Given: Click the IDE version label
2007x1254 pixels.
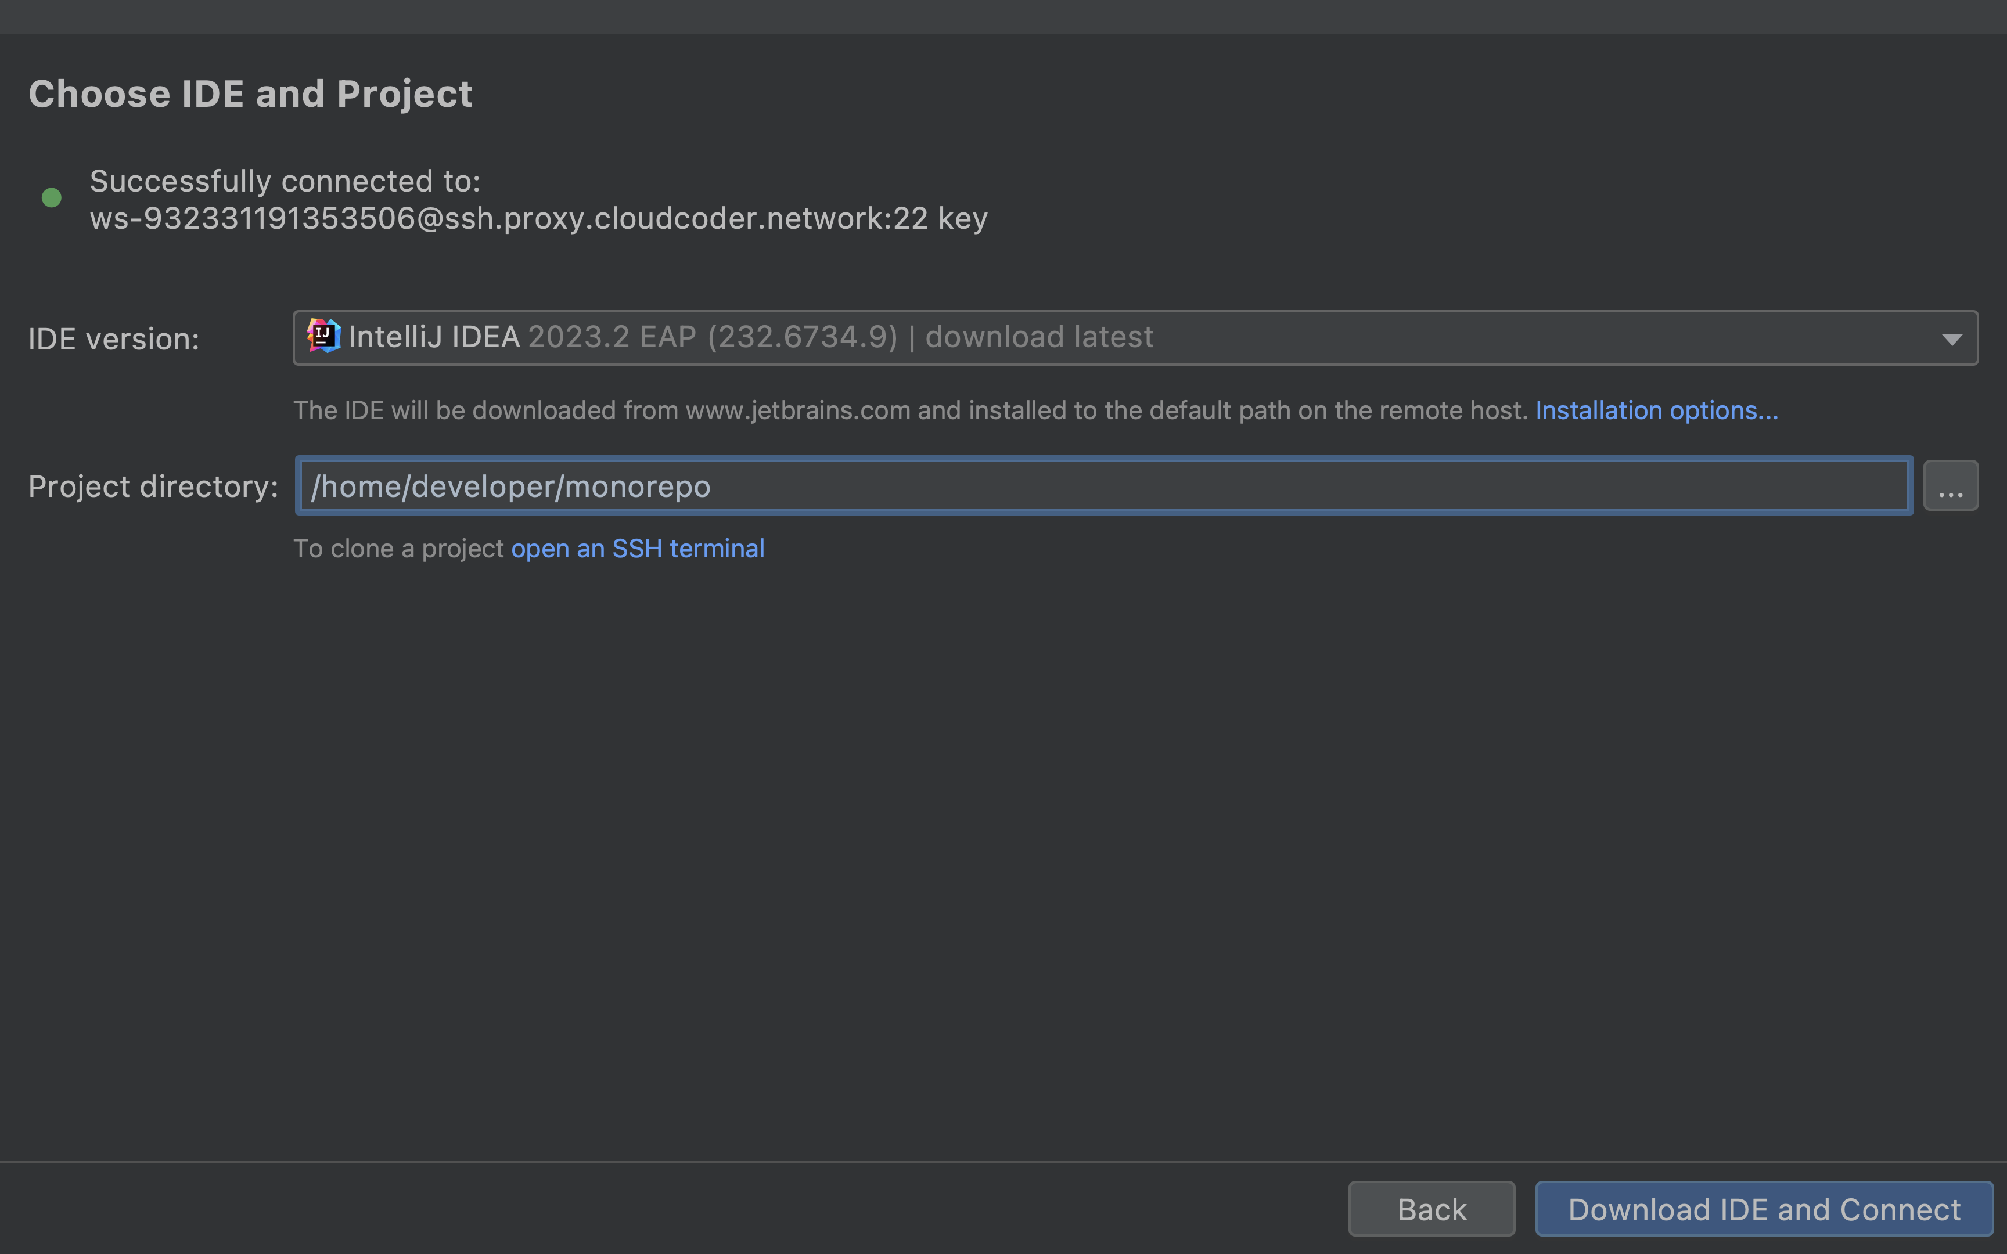Looking at the screenshot, I should click(x=113, y=337).
